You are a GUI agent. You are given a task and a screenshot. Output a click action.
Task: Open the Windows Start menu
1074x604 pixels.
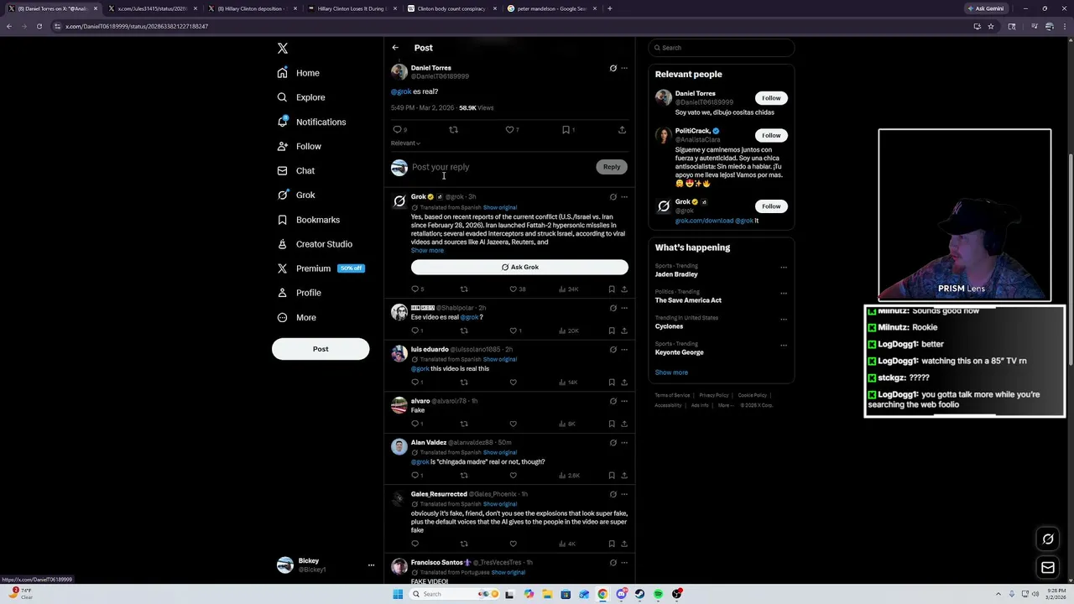coord(398,594)
